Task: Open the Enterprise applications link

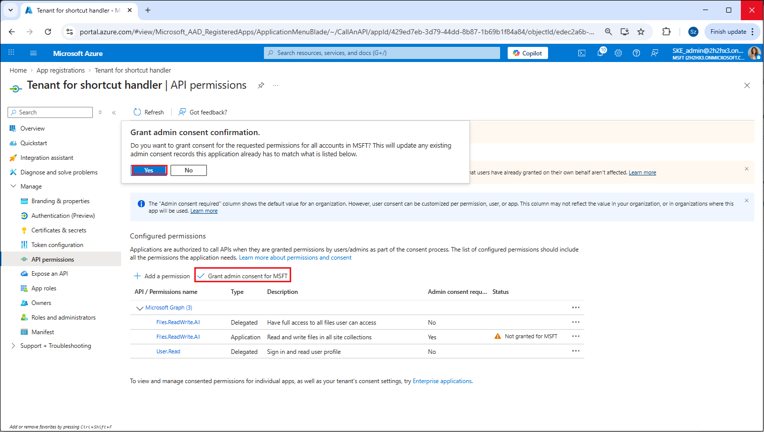Action: pyautogui.click(x=442, y=381)
